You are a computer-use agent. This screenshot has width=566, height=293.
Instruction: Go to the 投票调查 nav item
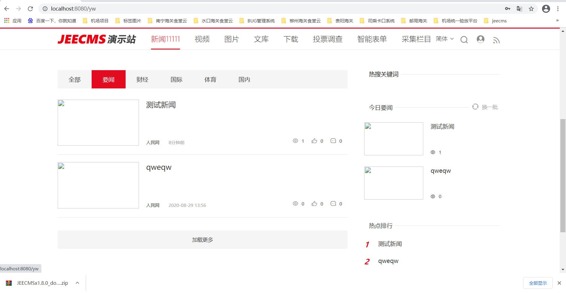click(x=328, y=39)
